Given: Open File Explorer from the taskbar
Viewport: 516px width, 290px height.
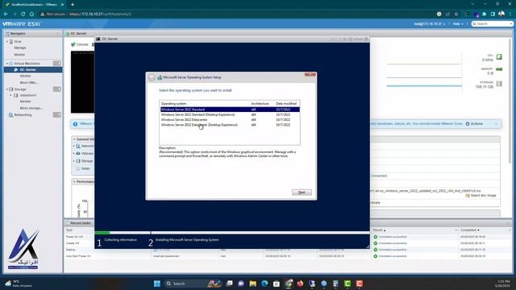Looking at the screenshot, I should [252, 284].
